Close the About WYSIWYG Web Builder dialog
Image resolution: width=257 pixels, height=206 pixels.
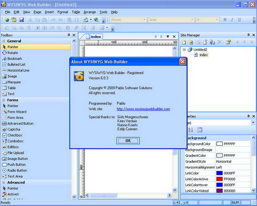pos(183,62)
